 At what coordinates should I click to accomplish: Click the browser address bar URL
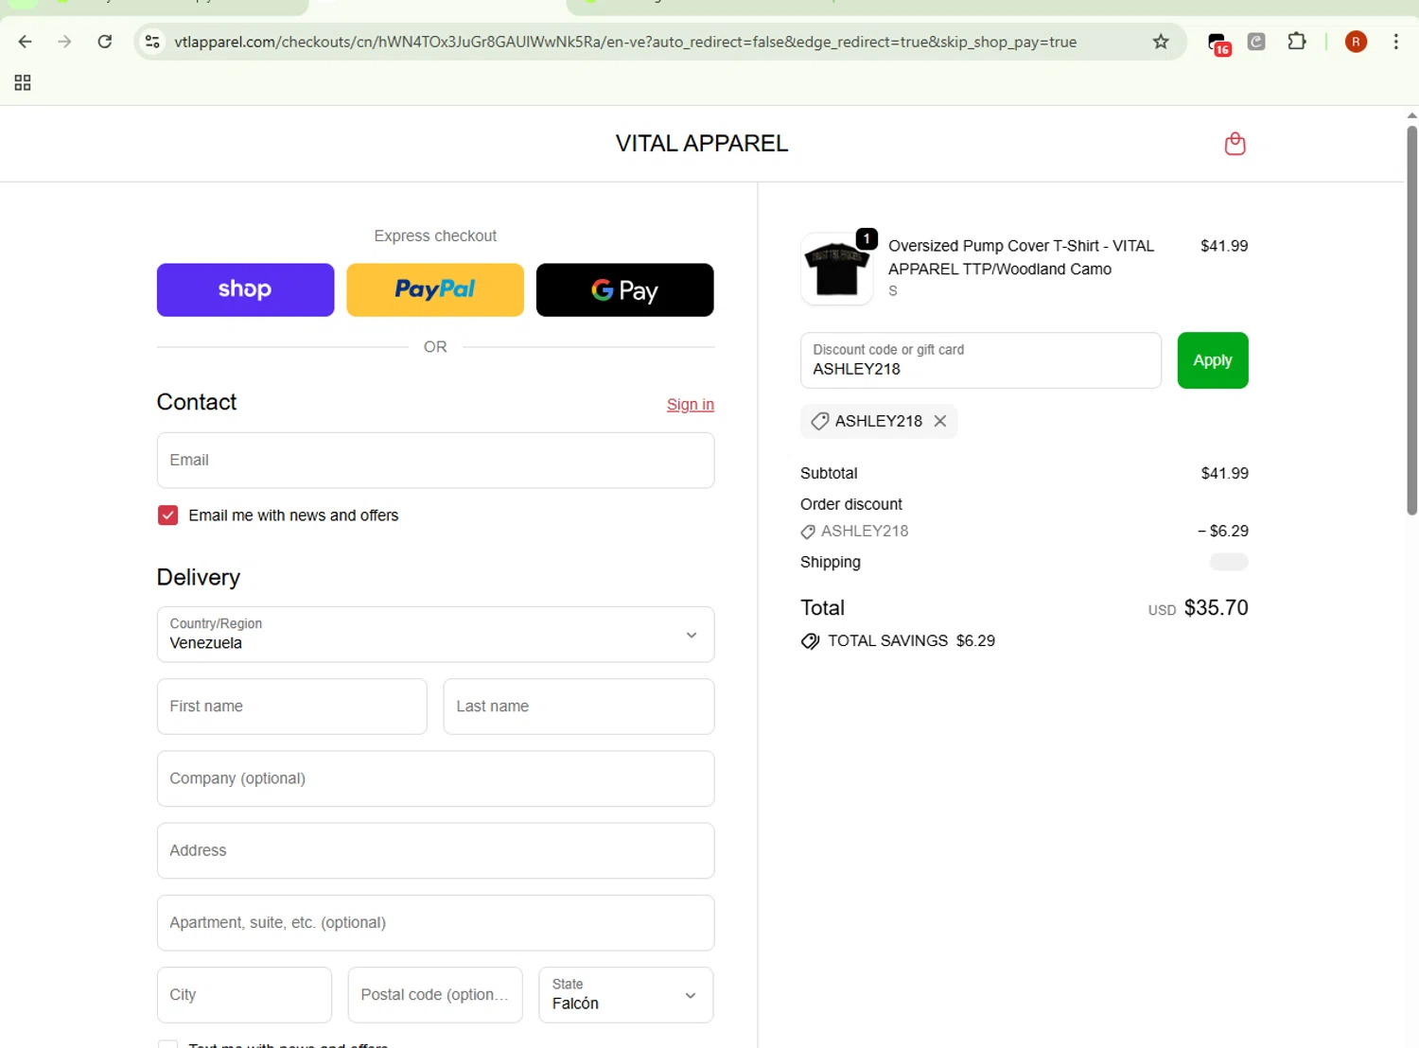[x=625, y=42]
